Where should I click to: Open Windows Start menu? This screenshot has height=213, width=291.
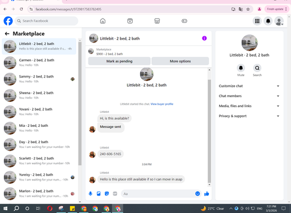pos(5,208)
